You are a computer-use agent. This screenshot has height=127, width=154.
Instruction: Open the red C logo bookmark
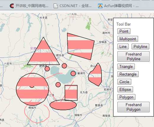coord(29,6)
